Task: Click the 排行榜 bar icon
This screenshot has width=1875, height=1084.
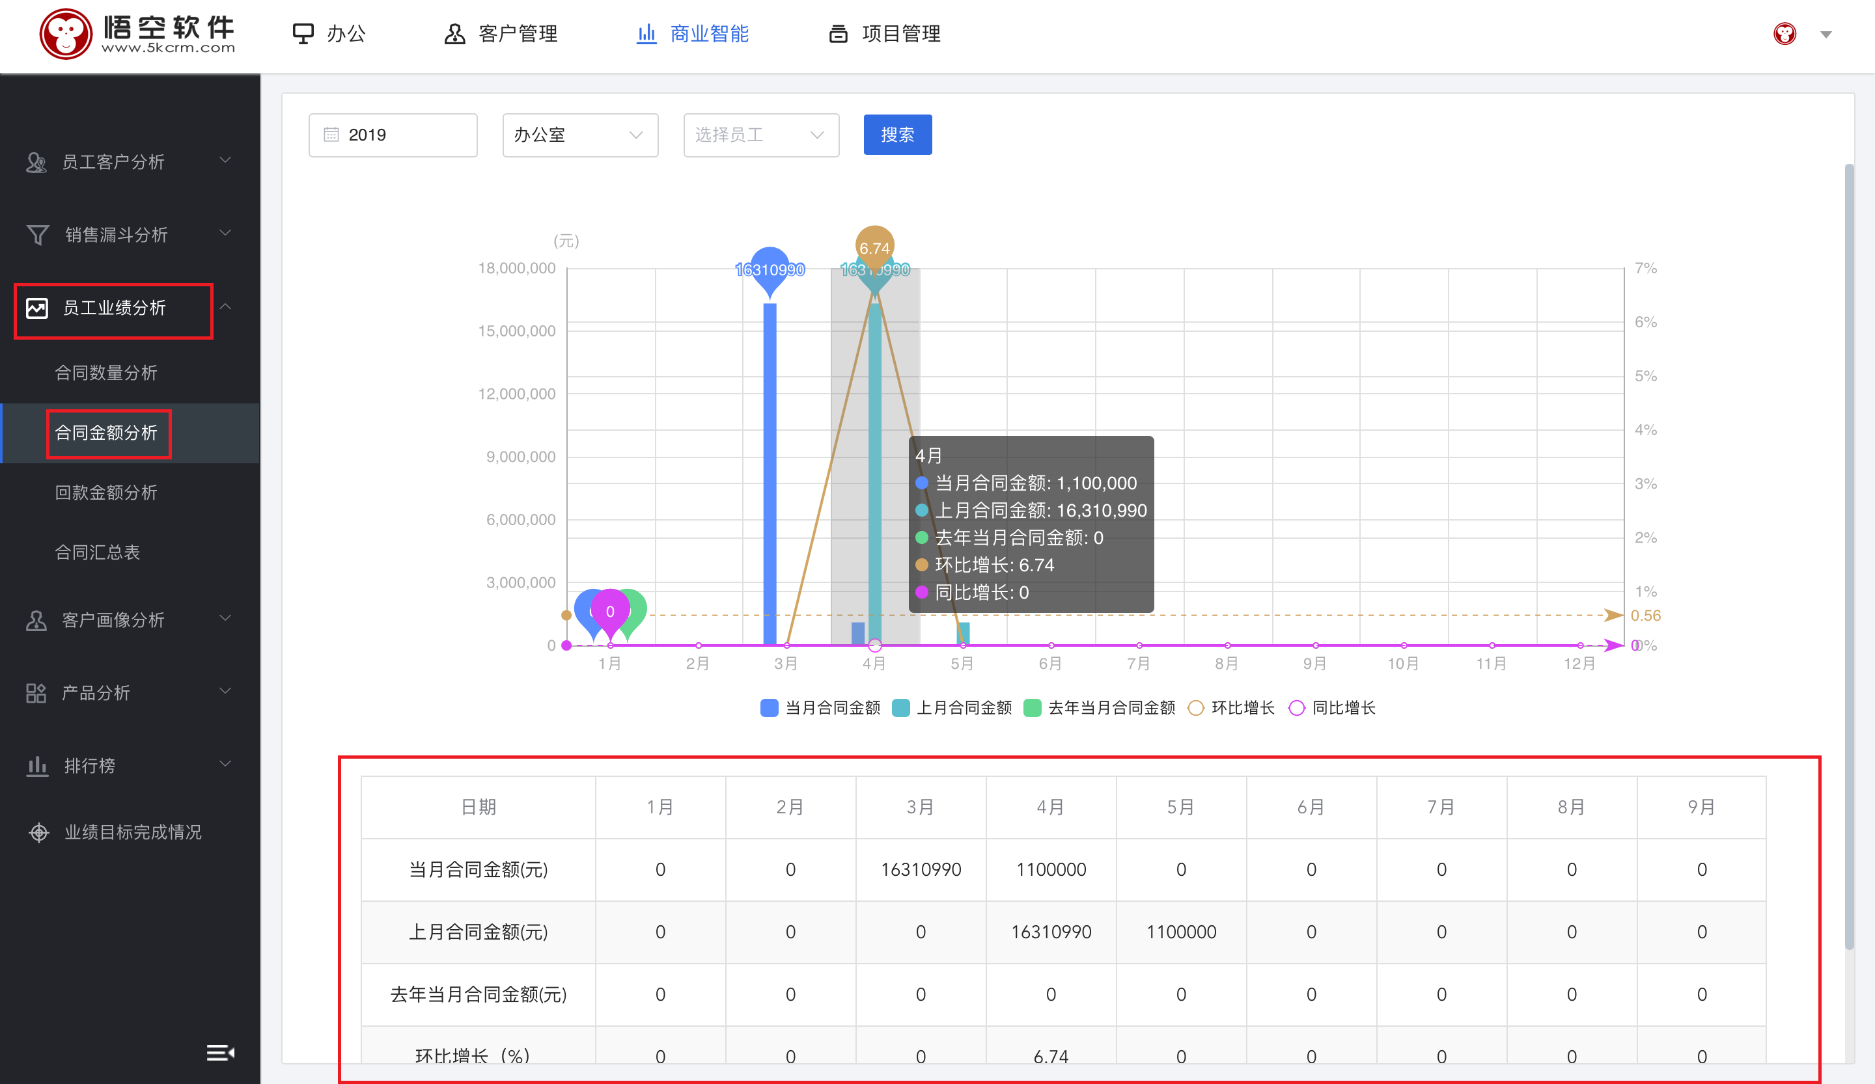Action: click(x=36, y=766)
